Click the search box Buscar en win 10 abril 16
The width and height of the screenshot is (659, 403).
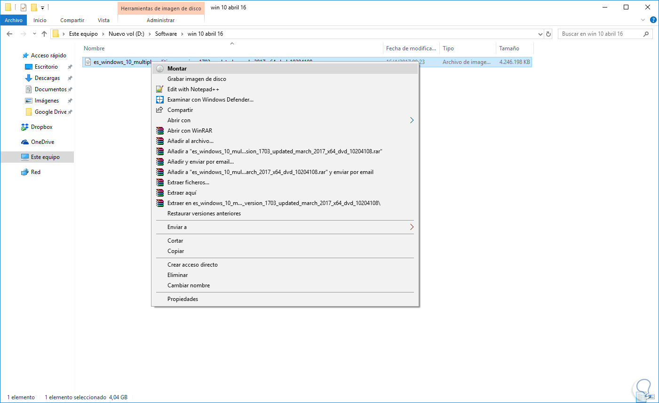pyautogui.click(x=605, y=34)
